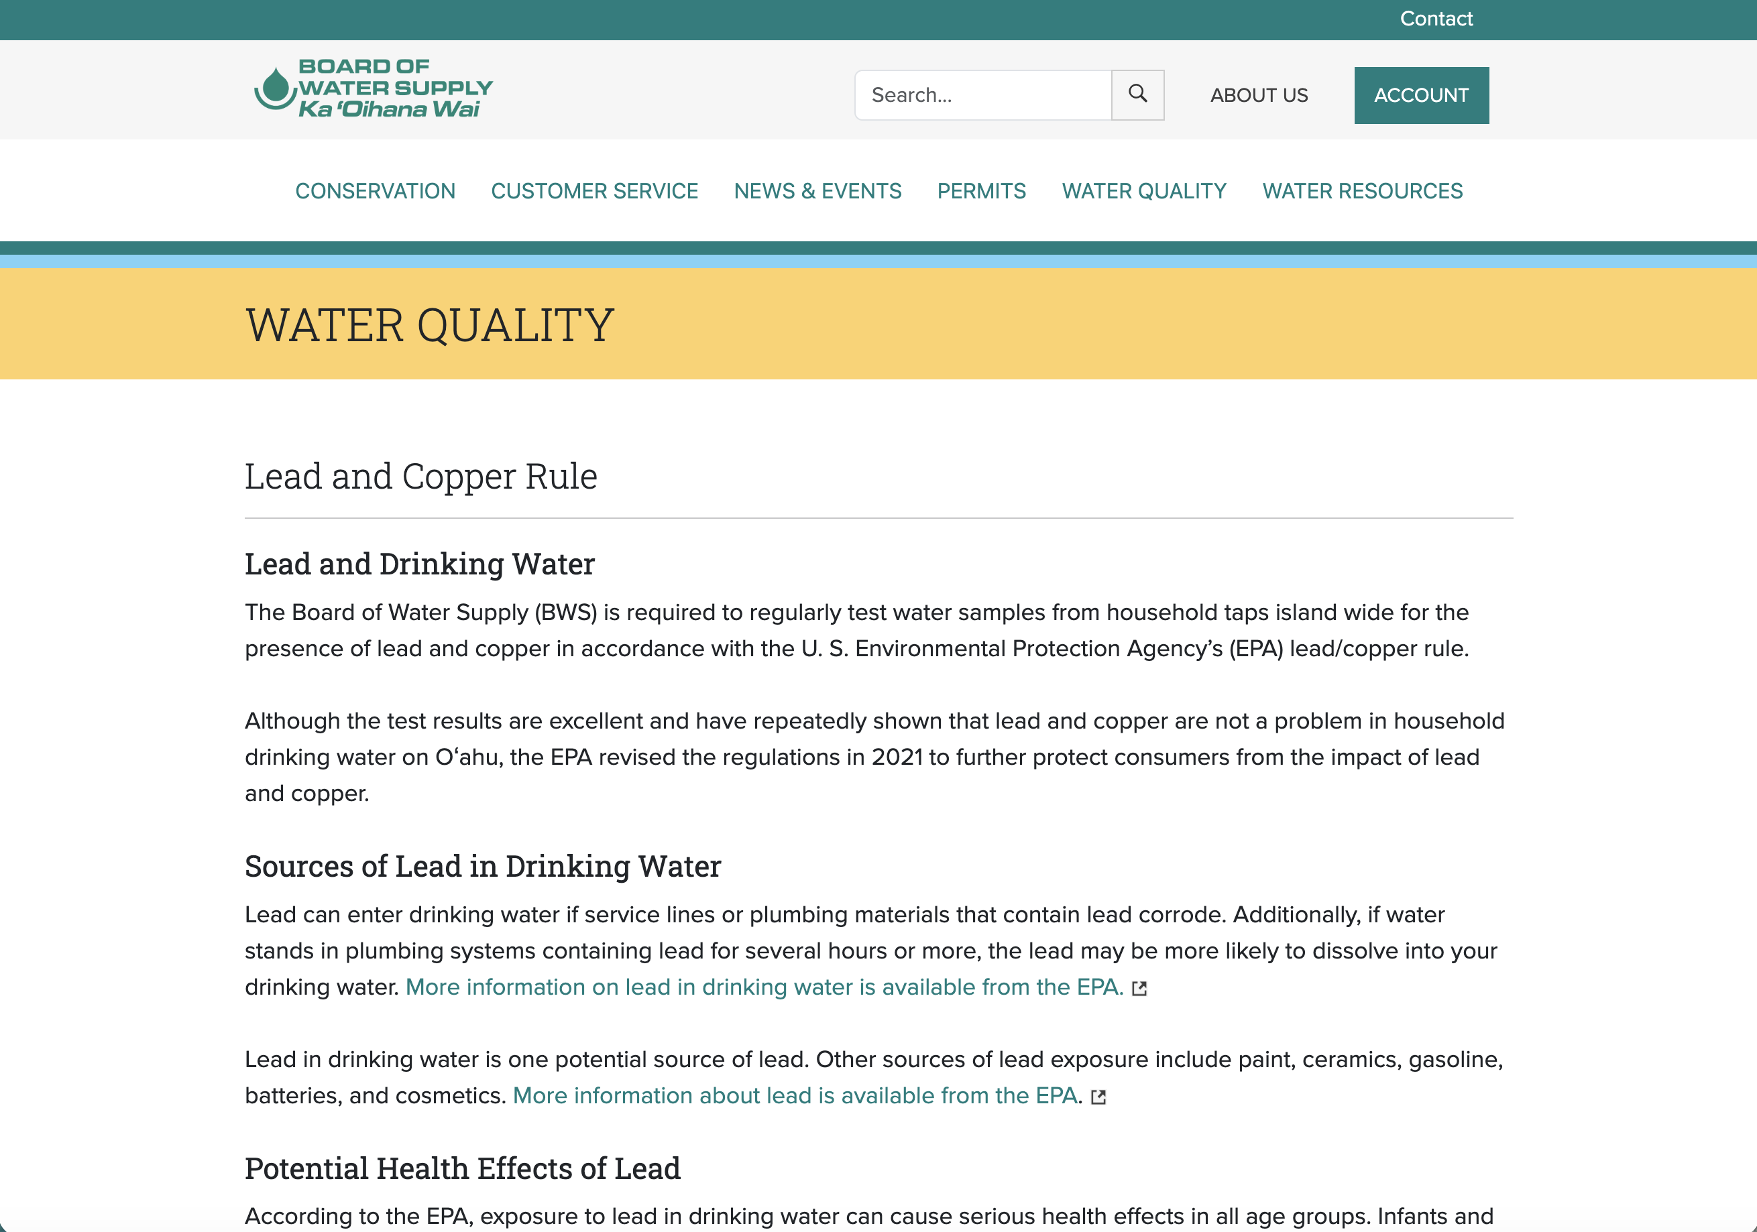This screenshot has height=1232, width=1757.
Task: Open the Contact link in top bar
Action: (1436, 19)
